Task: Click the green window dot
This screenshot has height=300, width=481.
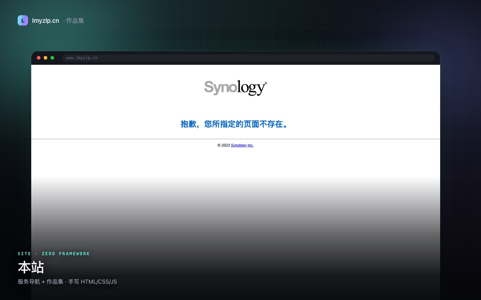Action: click(x=52, y=58)
